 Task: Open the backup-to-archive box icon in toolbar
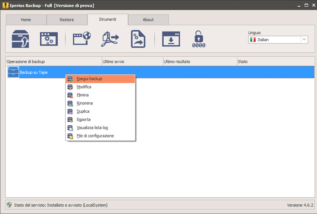[20, 39]
